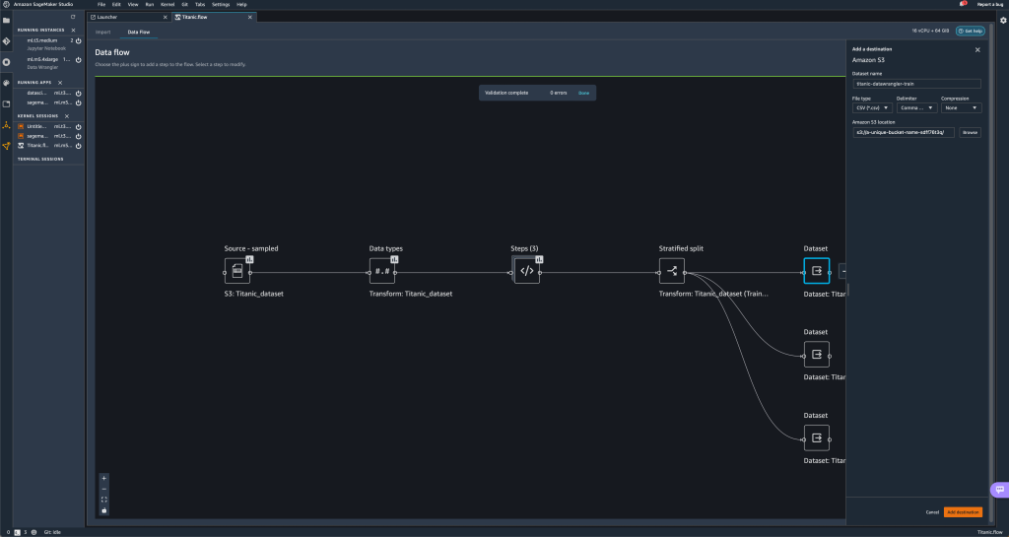The image size is (1009, 537).
Task: Open the Help menu
Action: coord(242,5)
